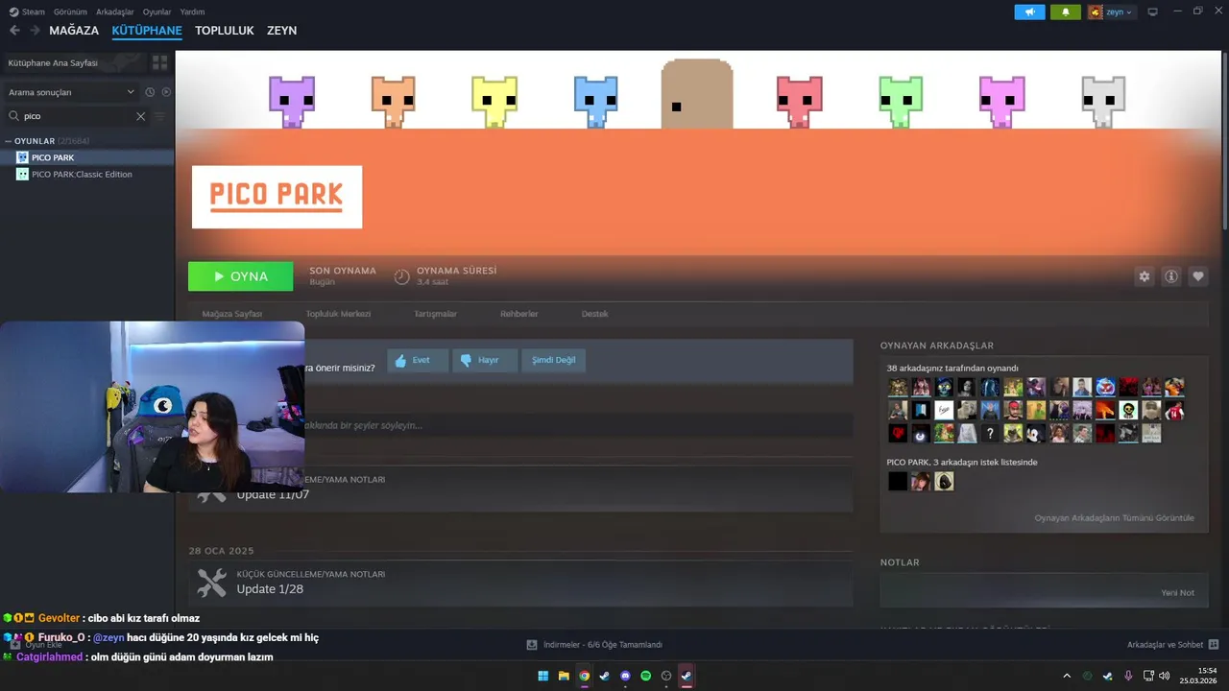Filter by ready-to-play games icon

(x=166, y=92)
